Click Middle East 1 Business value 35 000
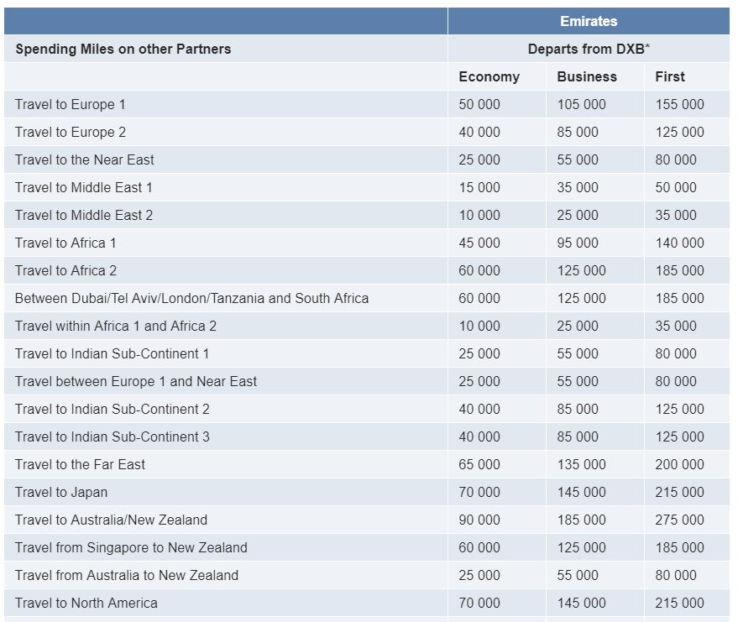Image resolution: width=738 pixels, height=622 pixels. point(578,188)
